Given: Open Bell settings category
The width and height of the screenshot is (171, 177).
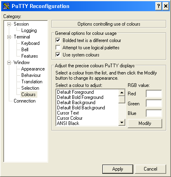Looking at the screenshot, I should coord(25,50).
